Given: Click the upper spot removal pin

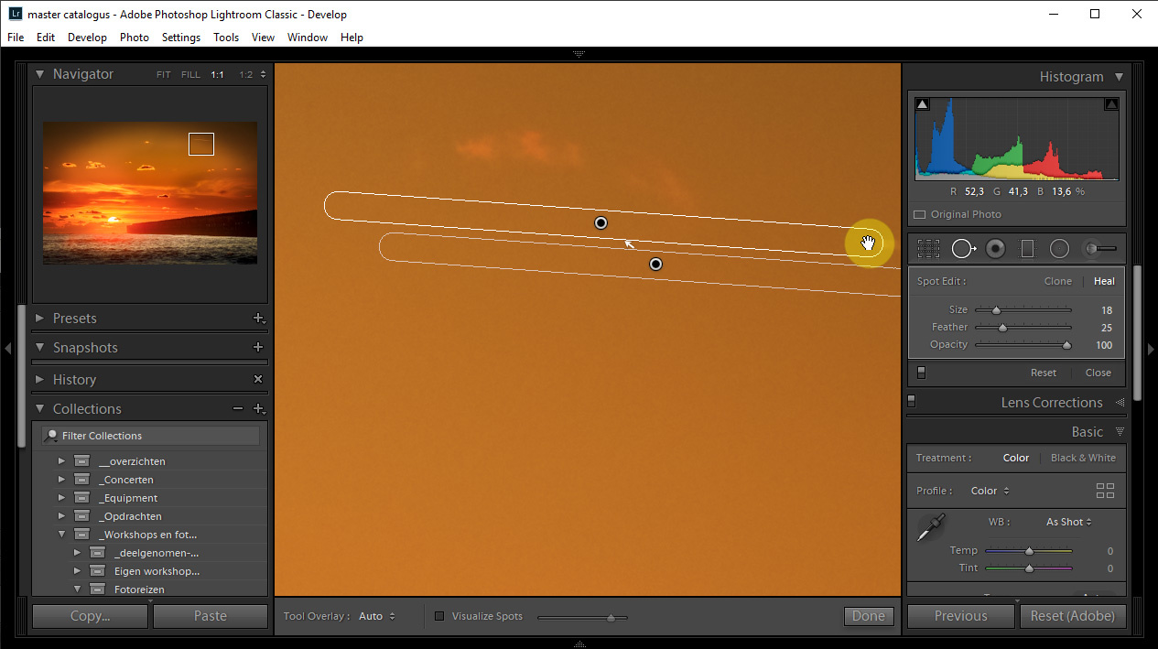Looking at the screenshot, I should click(x=601, y=222).
